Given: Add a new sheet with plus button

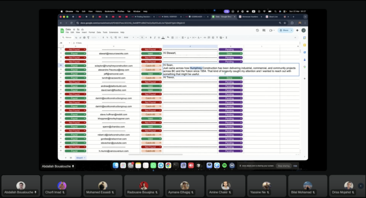Looking at the screenshot, I should (66, 158).
